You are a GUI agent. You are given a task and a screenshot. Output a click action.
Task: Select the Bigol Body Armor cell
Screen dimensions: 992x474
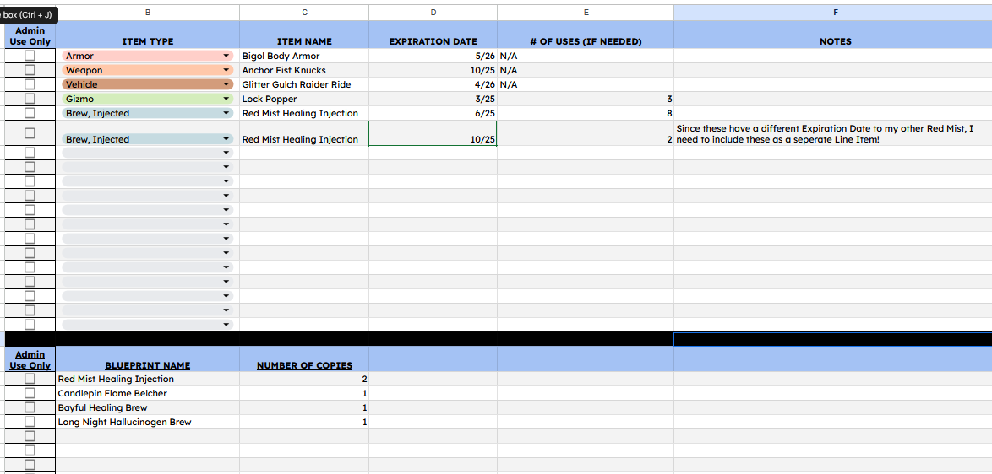[x=304, y=57]
